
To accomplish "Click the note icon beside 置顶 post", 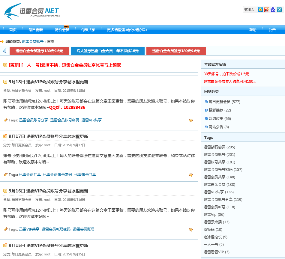I will (x=5, y=65).
